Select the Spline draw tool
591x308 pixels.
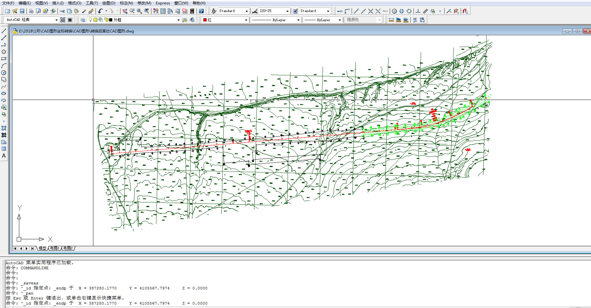[4, 86]
